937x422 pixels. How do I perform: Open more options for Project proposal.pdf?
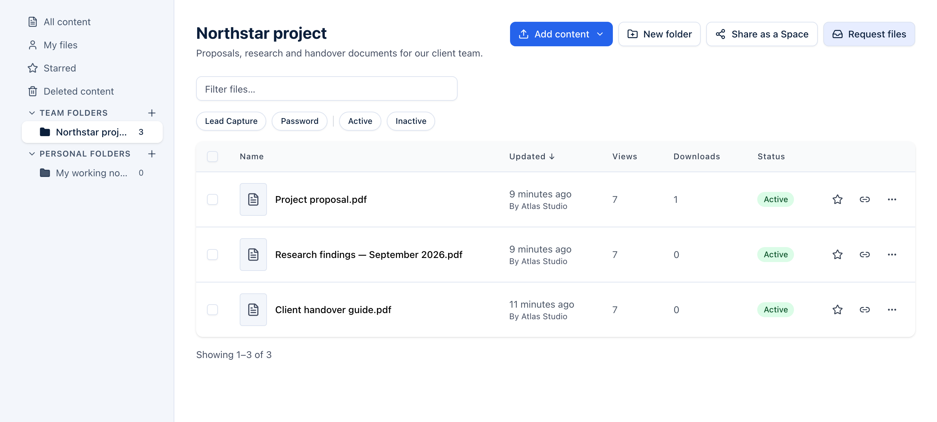(x=891, y=199)
